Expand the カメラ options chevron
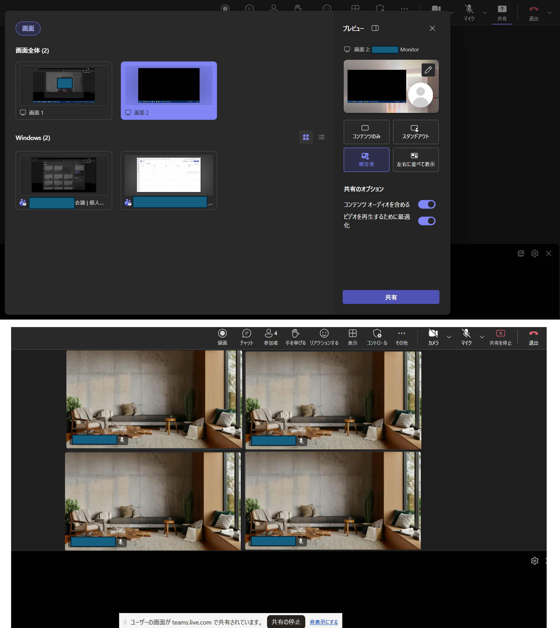Viewport: 560px width, 628px height. tap(449, 337)
